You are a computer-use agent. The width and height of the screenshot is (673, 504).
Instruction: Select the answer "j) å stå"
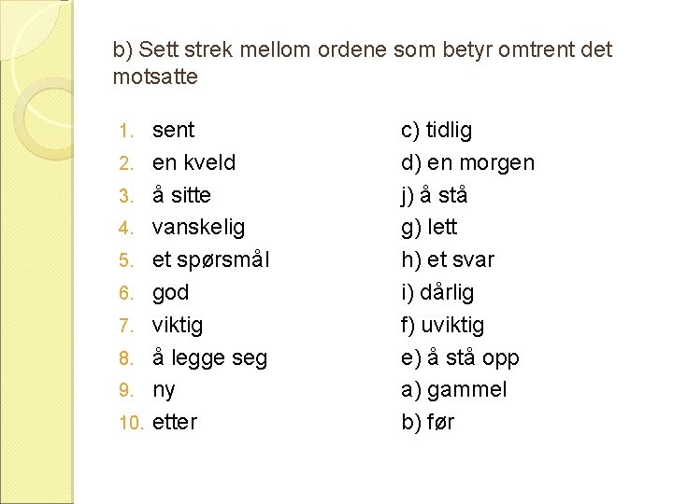point(434,195)
